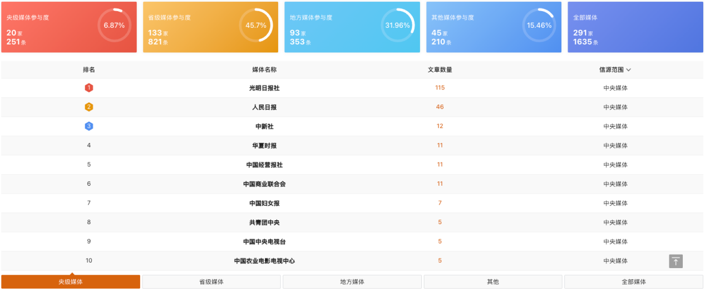Click the 文章数量 column header

tap(440, 70)
